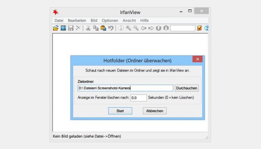261x149 pixels.
Task: Open the Slideshow filmstrip icon
Action: pos(63,28)
